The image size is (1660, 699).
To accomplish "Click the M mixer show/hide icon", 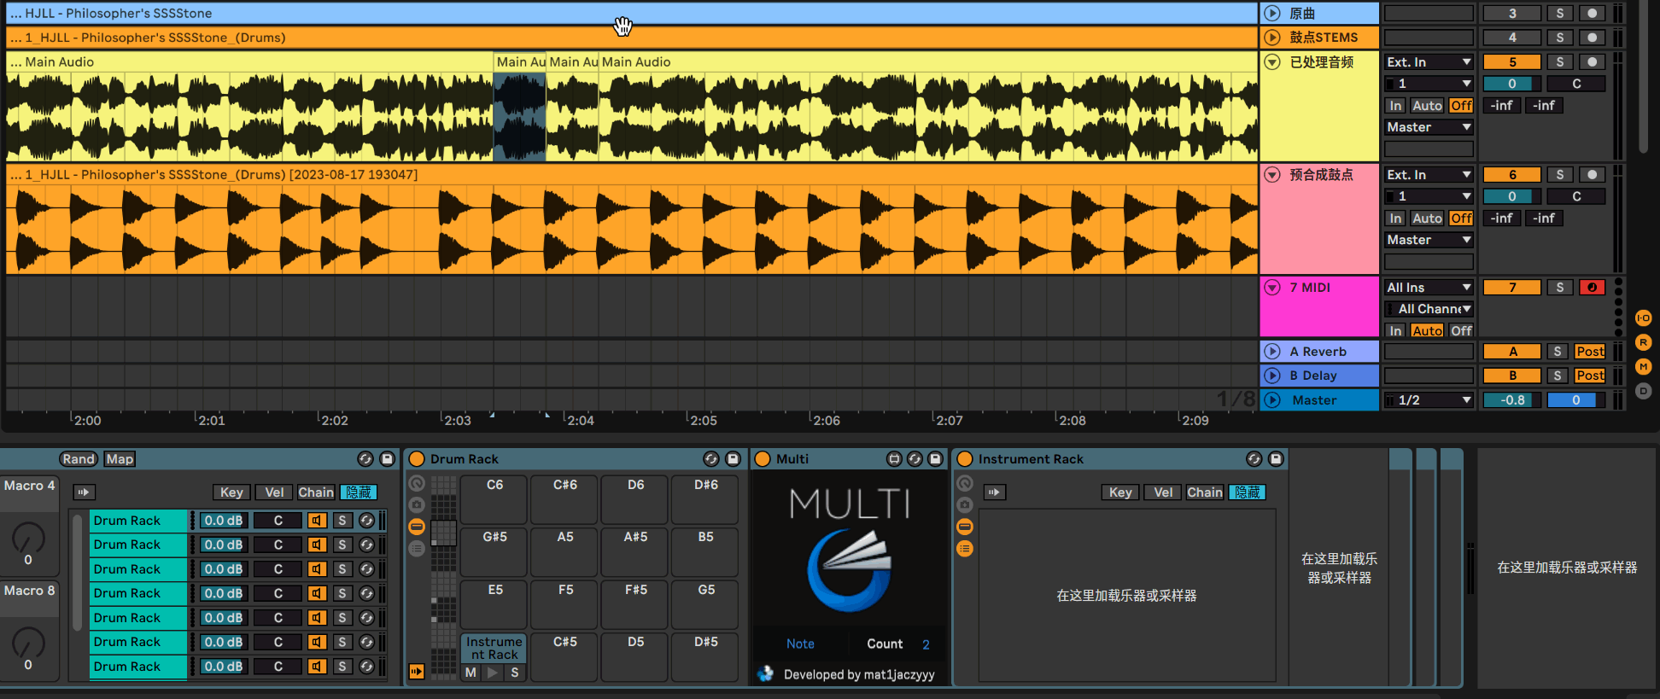I will click(x=1643, y=367).
